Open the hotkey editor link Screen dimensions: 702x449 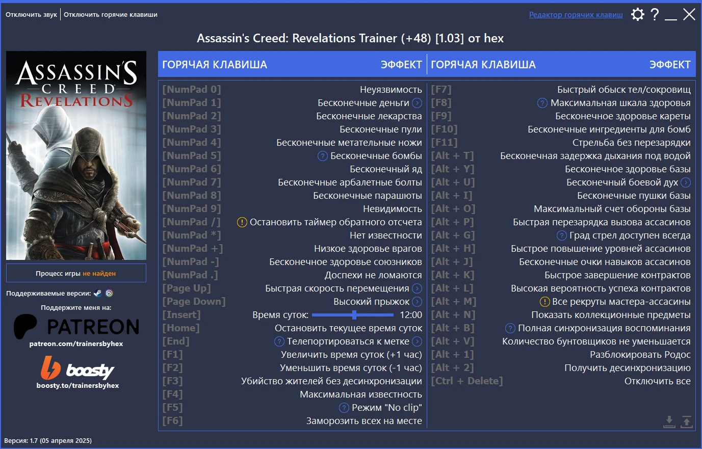(575, 14)
